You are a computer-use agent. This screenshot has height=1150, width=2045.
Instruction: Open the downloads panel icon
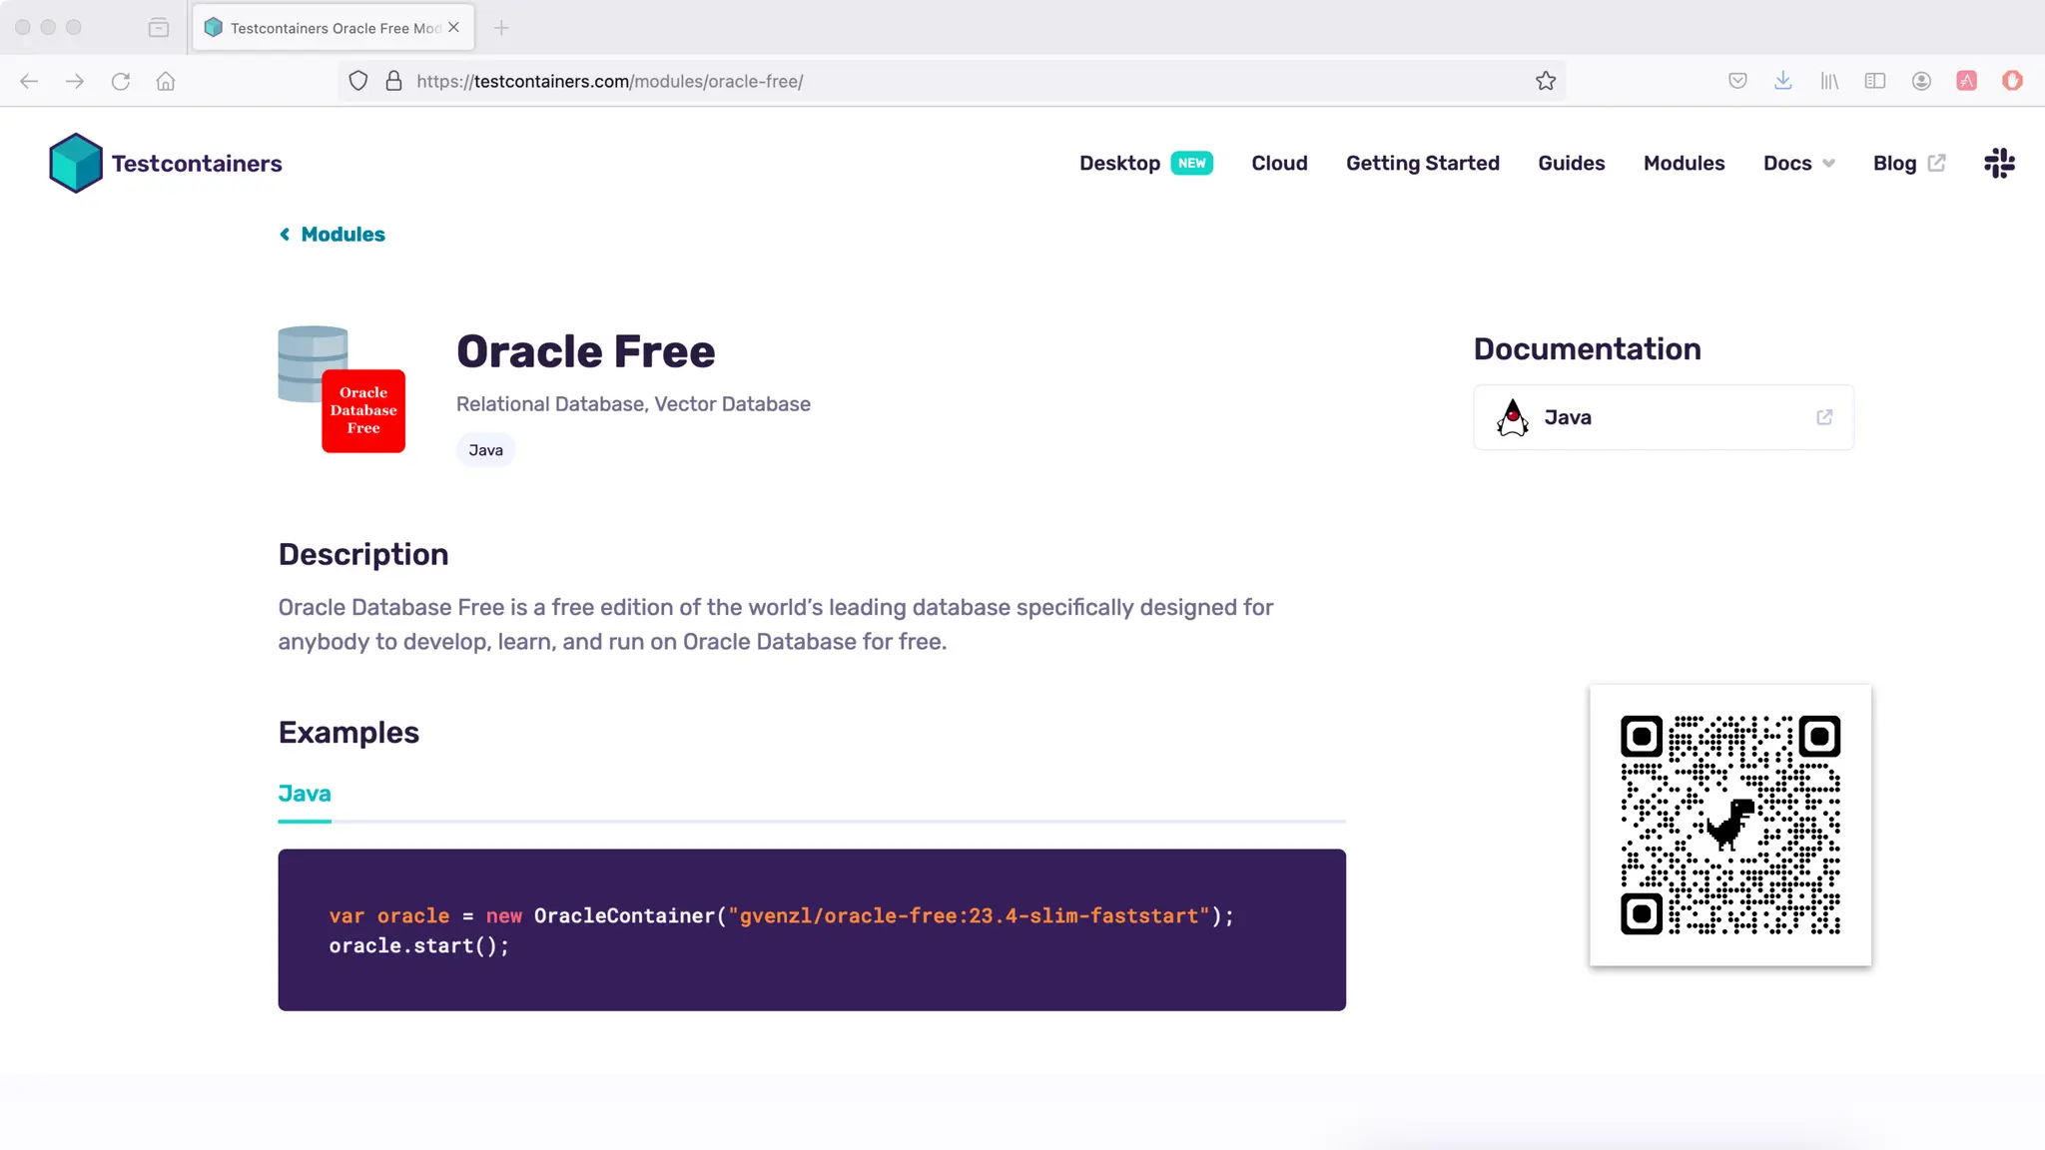pos(1783,81)
